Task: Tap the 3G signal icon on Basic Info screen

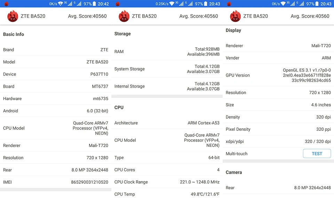Action: (x=68, y=3)
